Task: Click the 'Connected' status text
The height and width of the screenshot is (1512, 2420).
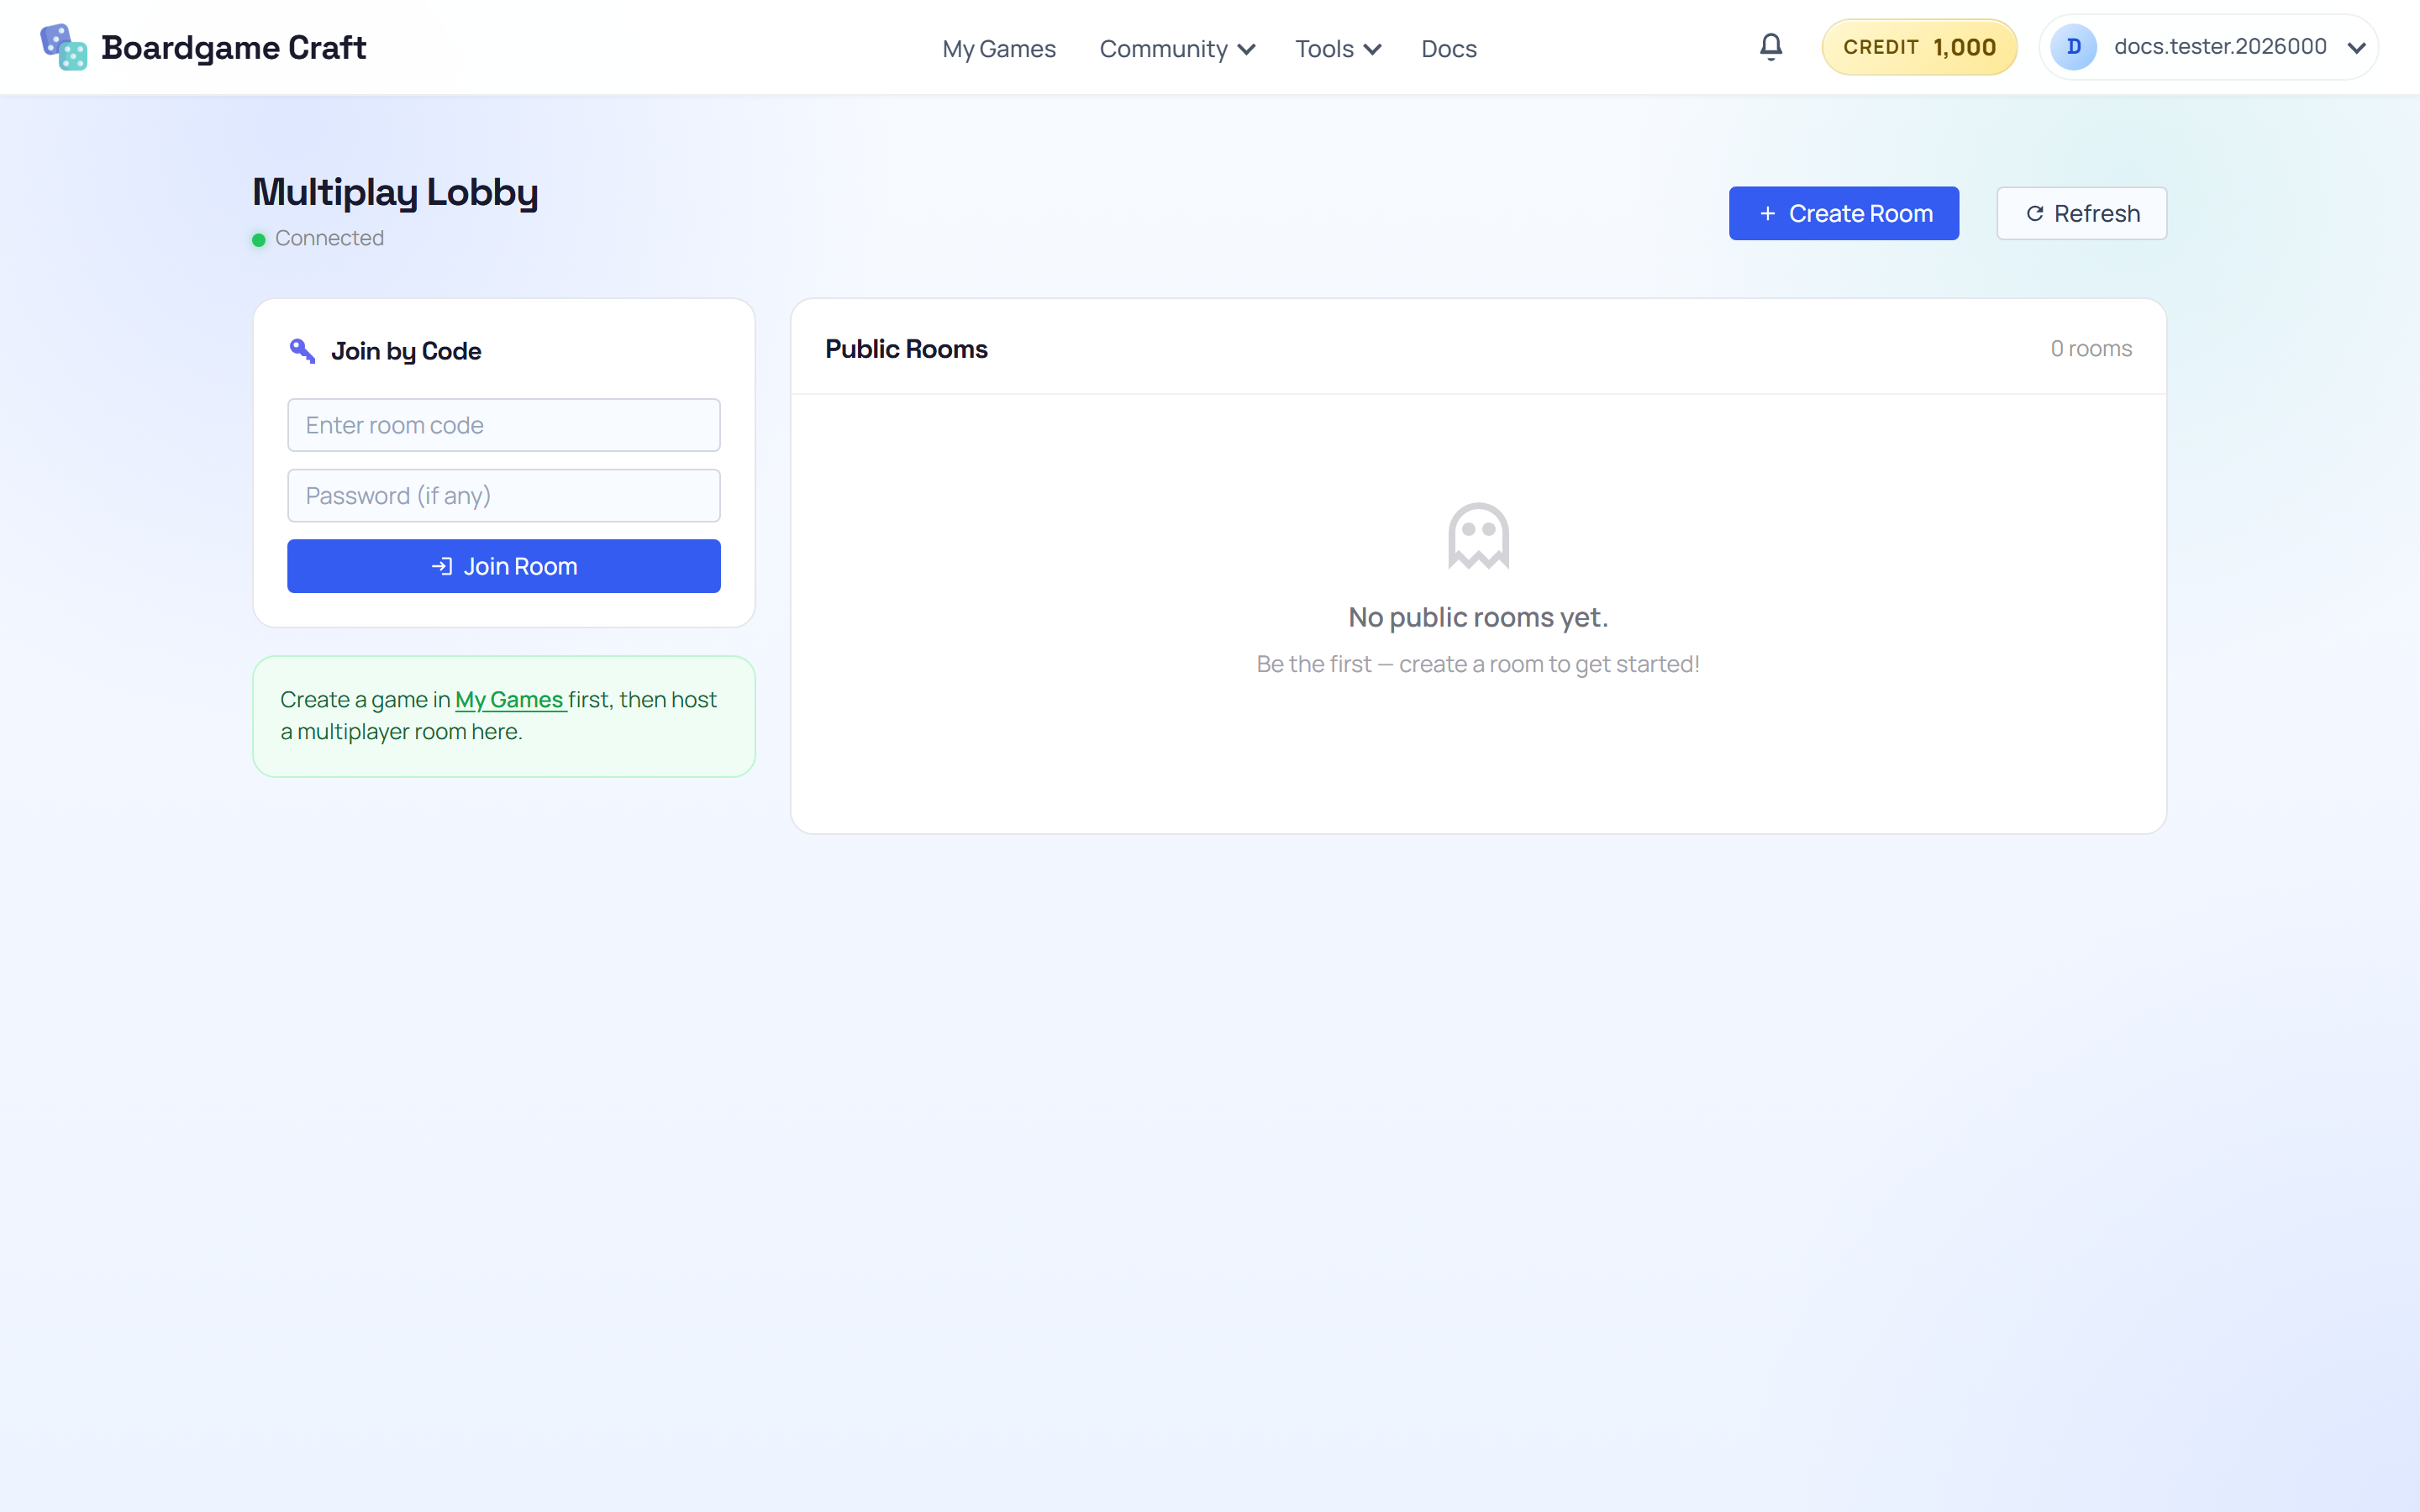Action: point(329,238)
